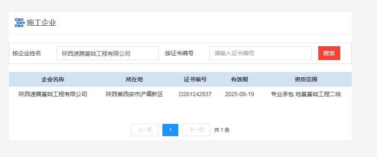This screenshot has height=157, width=377.
Task: Focus the company name search field
Action: click(x=108, y=53)
